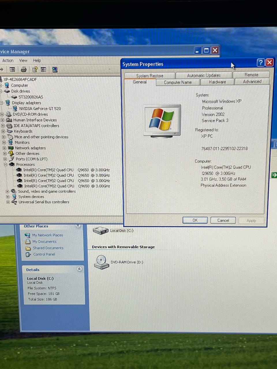Click the Sound, video and game controllers icon
This screenshot has height=369, width=277.
click(x=13, y=191)
